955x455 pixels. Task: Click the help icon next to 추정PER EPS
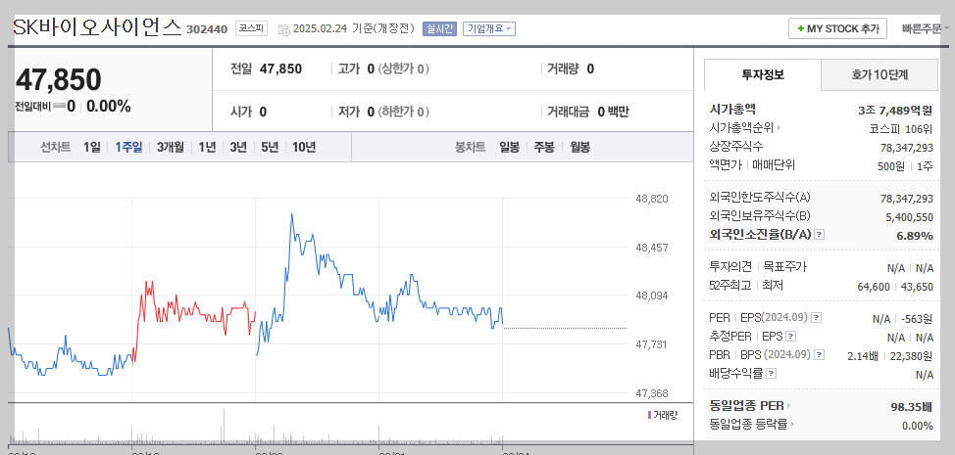pos(790,336)
